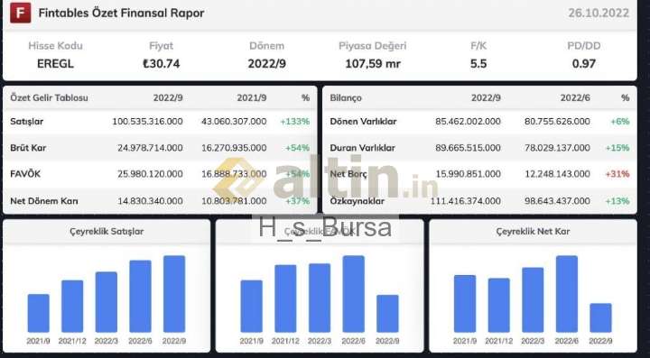Click the EREGL stock code

tap(55, 64)
